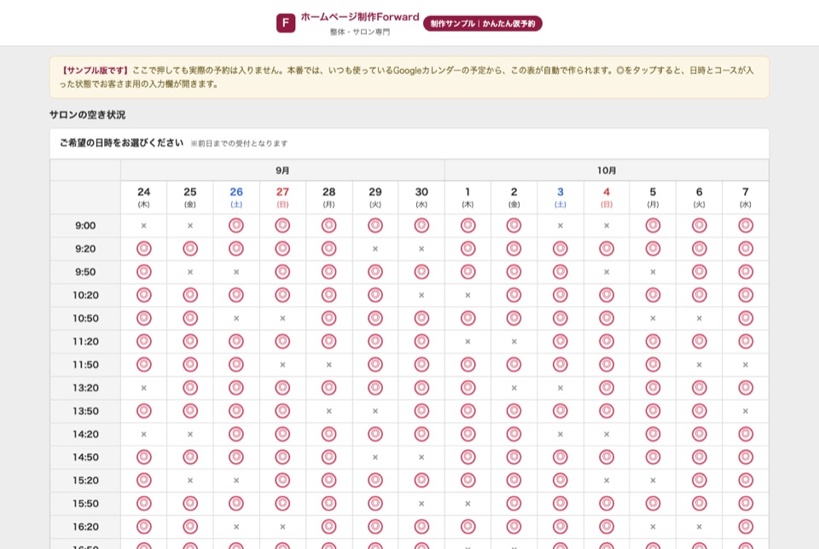Select the 16:20 slot on October 2
819x549 pixels.
[514, 527]
